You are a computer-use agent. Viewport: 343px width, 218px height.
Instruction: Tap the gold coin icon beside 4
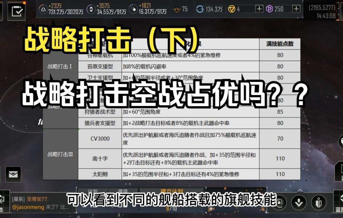click(x=232, y=9)
